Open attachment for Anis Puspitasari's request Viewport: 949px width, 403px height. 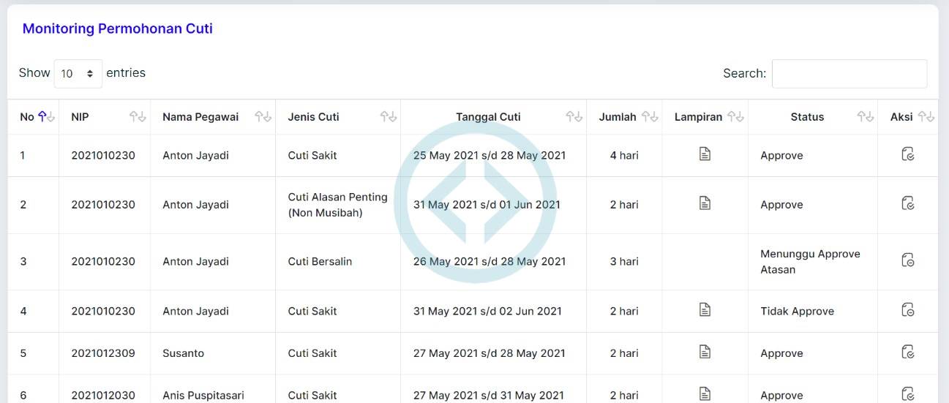705,393
